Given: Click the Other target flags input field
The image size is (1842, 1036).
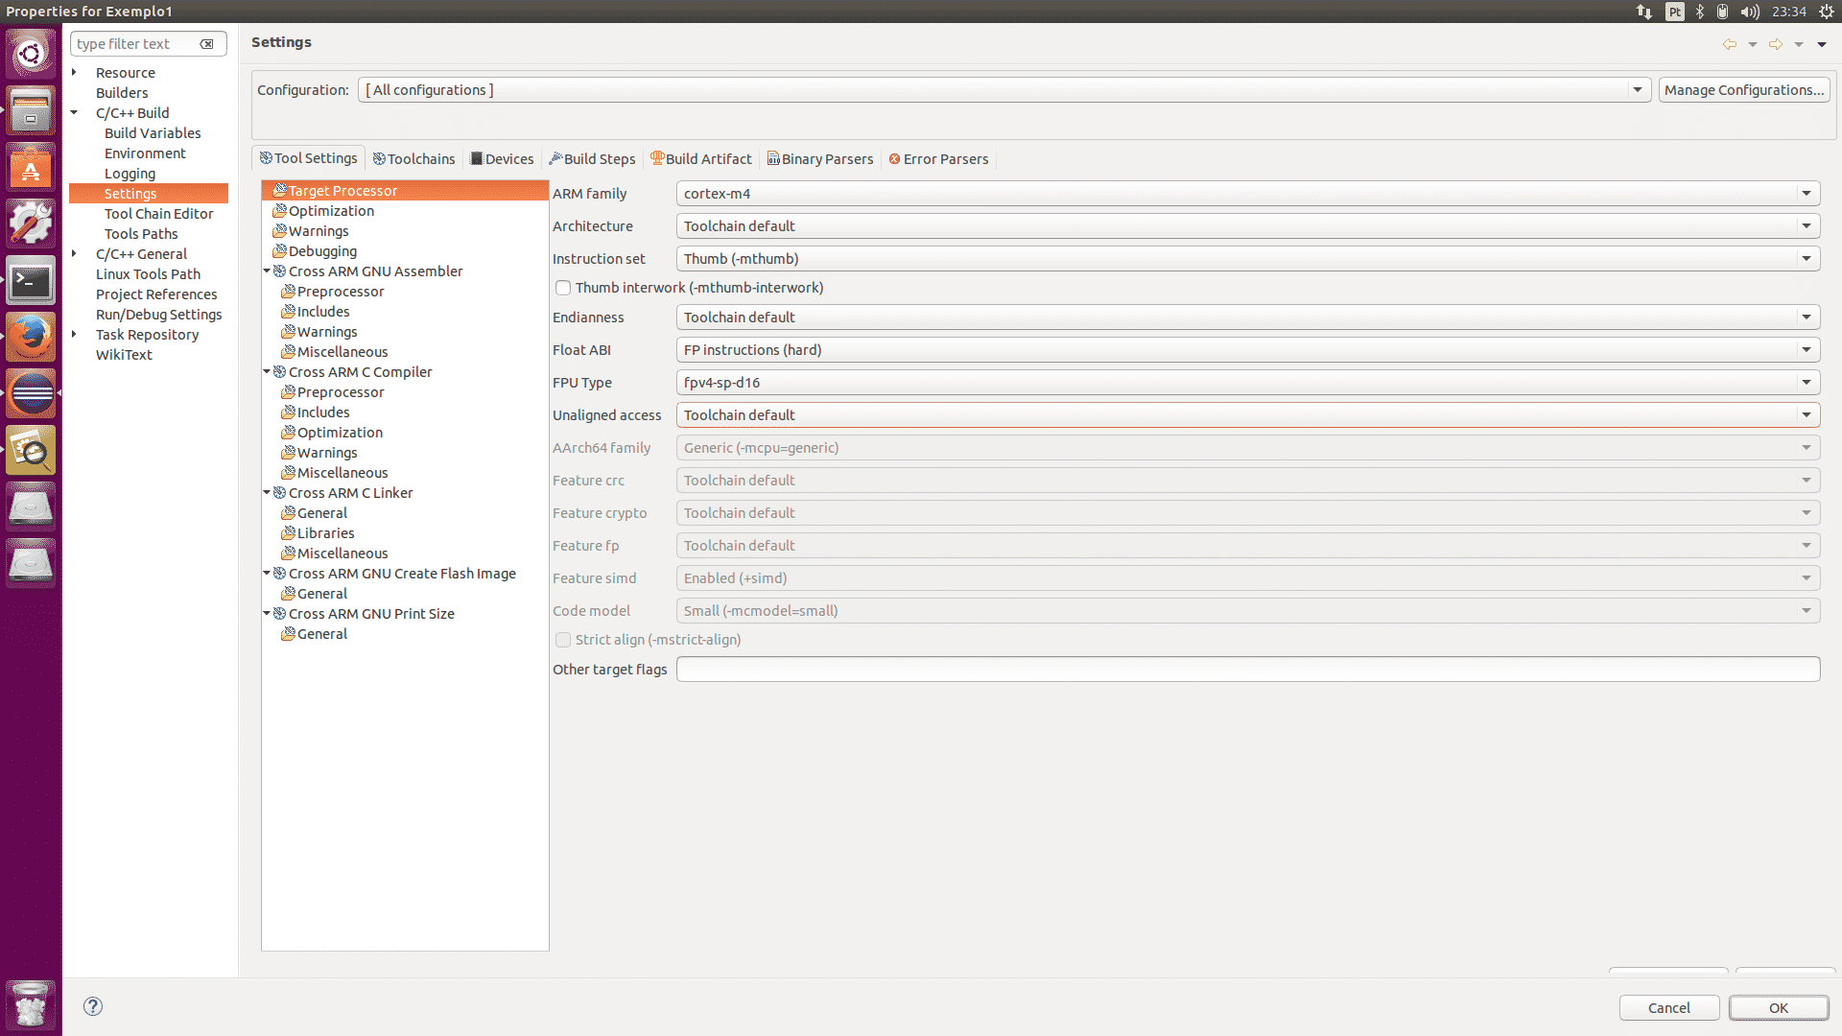Looking at the screenshot, I should tap(1247, 670).
